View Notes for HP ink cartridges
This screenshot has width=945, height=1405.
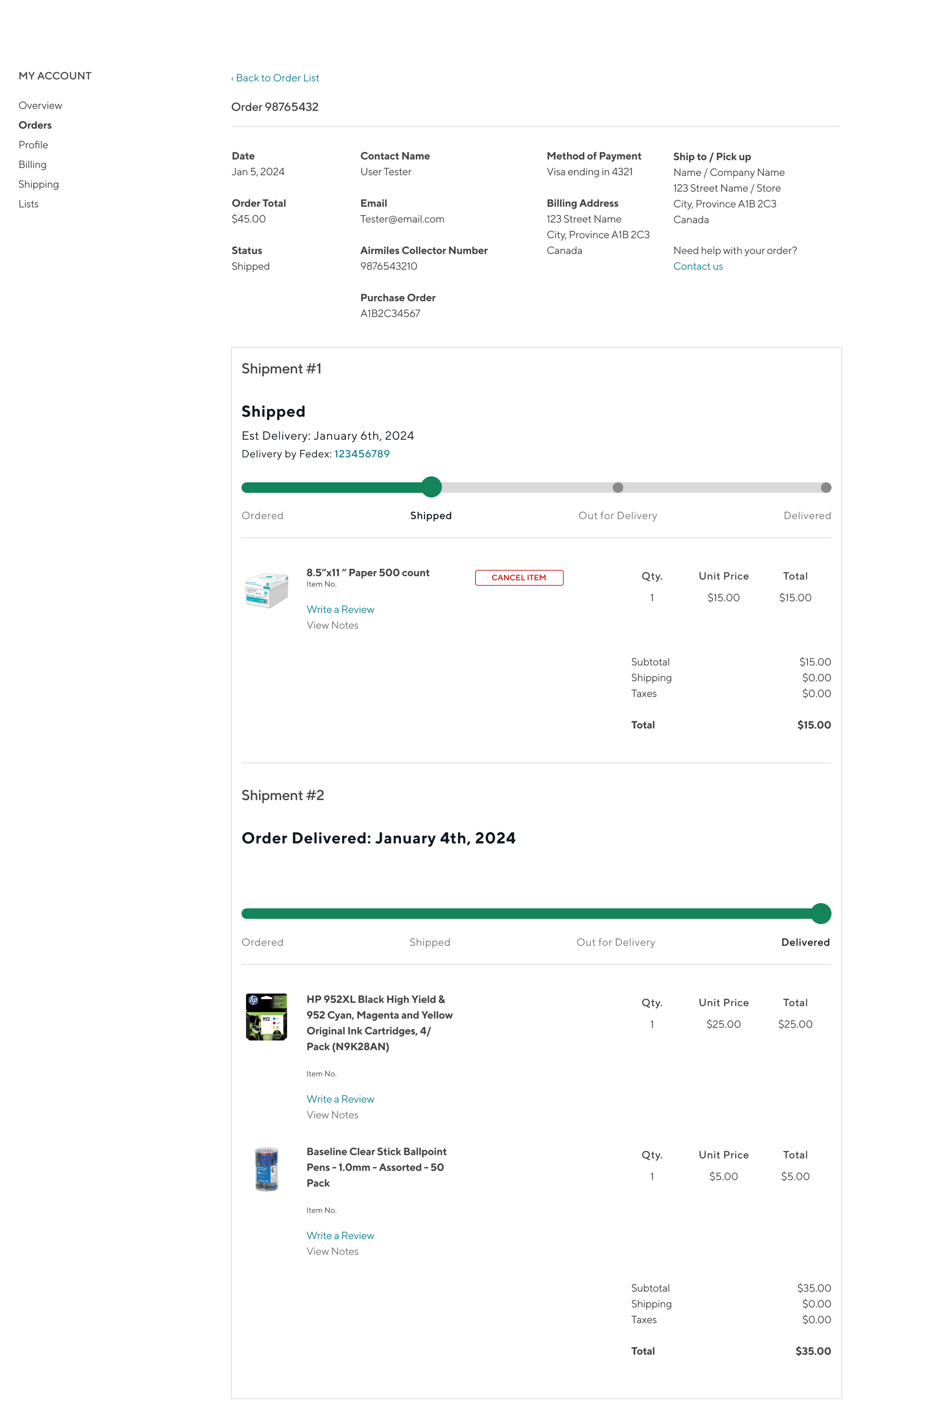(332, 1115)
